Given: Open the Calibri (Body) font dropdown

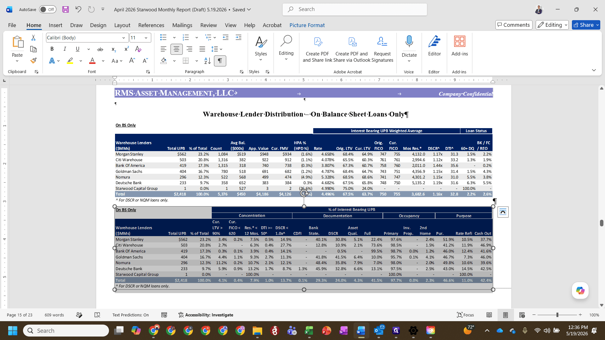Looking at the screenshot, I should tap(124, 38).
